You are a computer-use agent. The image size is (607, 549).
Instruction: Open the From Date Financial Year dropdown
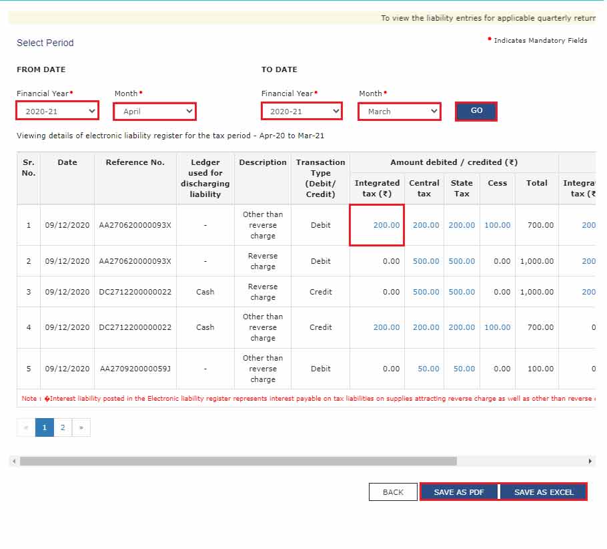pos(58,111)
